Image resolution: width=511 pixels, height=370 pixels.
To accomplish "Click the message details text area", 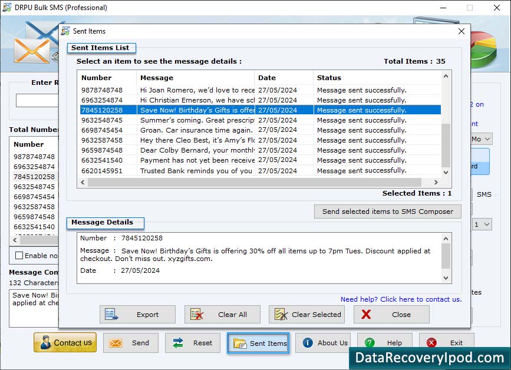I will [259, 258].
